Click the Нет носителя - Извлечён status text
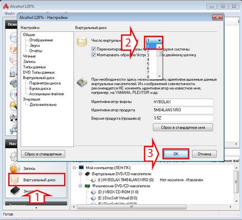This screenshot has height=220, width=242. click(181, 180)
